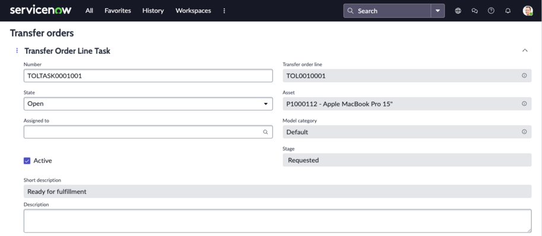Open the Favorites menu
Screen dimensions: 542x236
click(118, 11)
